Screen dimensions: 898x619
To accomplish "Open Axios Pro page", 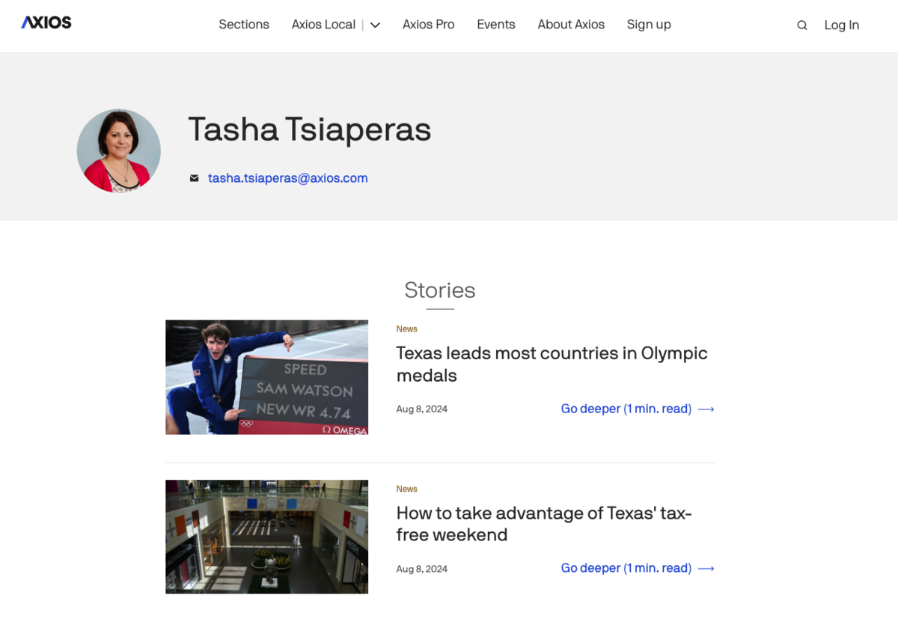I will (428, 25).
